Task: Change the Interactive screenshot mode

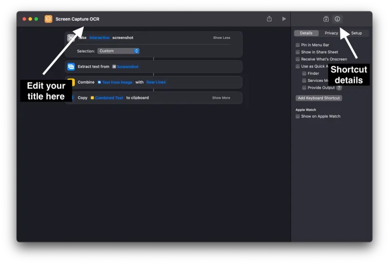Action: (99, 38)
